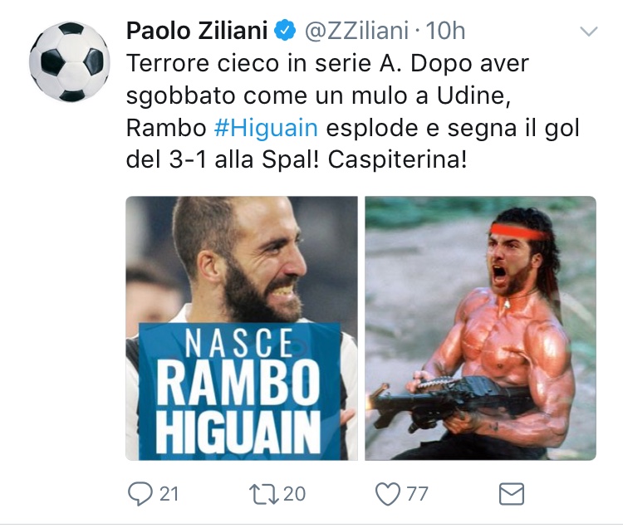The image size is (623, 528).
Task: Open the 10h timestamp
Action: coord(445,31)
